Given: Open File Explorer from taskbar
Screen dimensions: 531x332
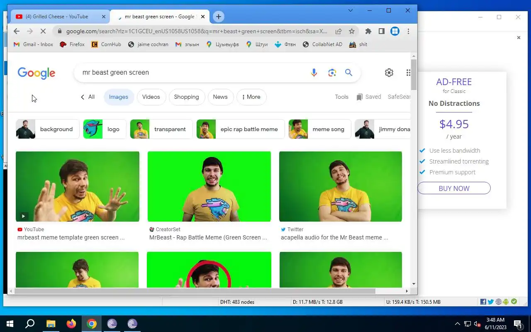Looking at the screenshot, I should pos(51,324).
